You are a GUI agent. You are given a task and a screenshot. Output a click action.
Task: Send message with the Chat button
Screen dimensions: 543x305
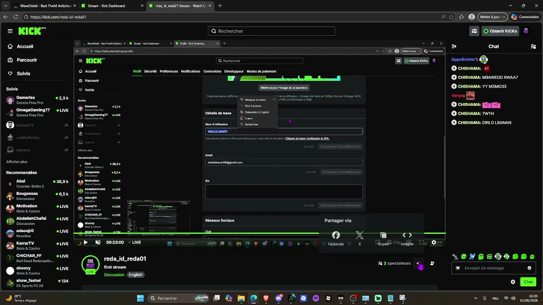[528, 282]
